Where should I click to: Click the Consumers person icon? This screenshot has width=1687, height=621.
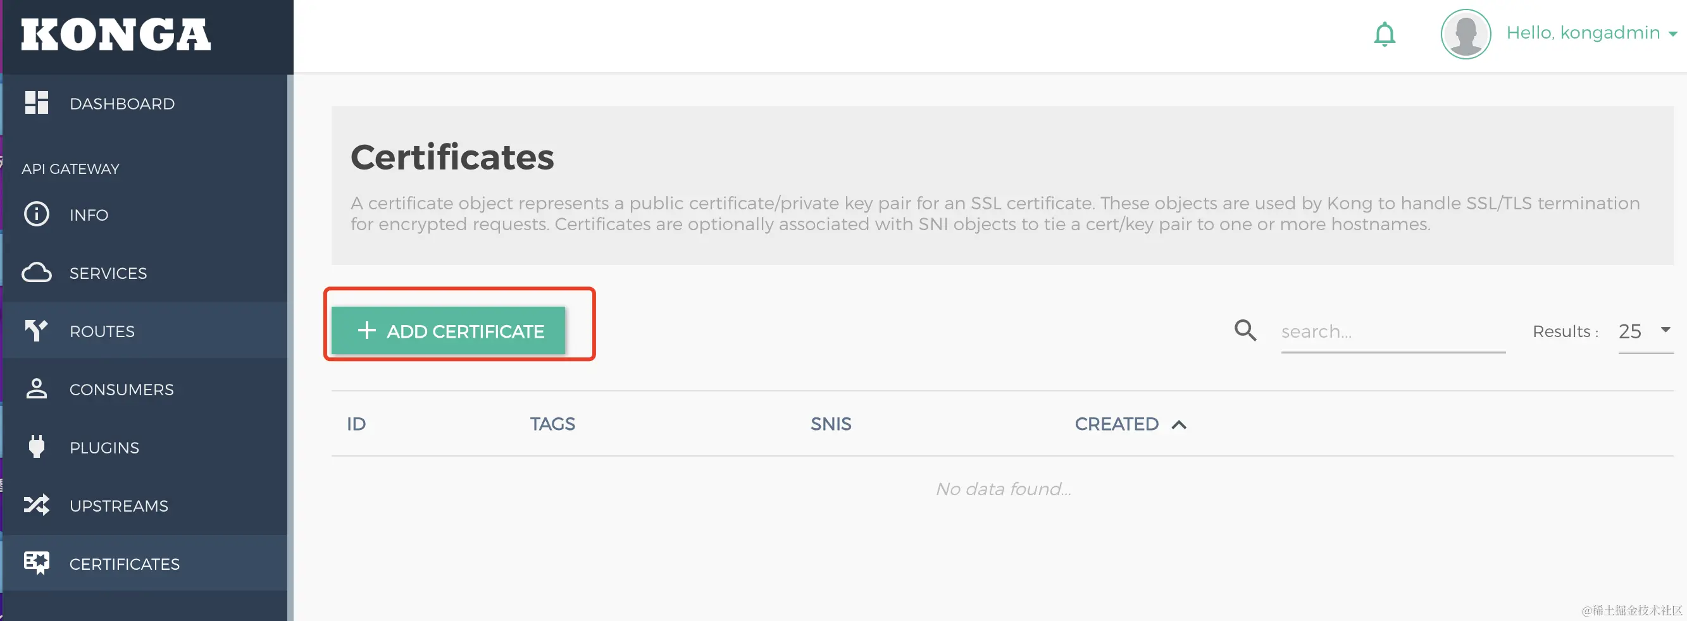tap(37, 389)
